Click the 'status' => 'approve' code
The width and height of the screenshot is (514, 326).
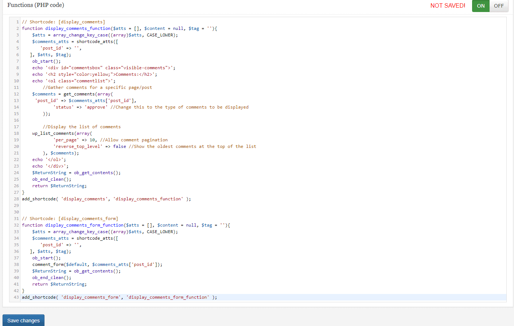pos(81,107)
